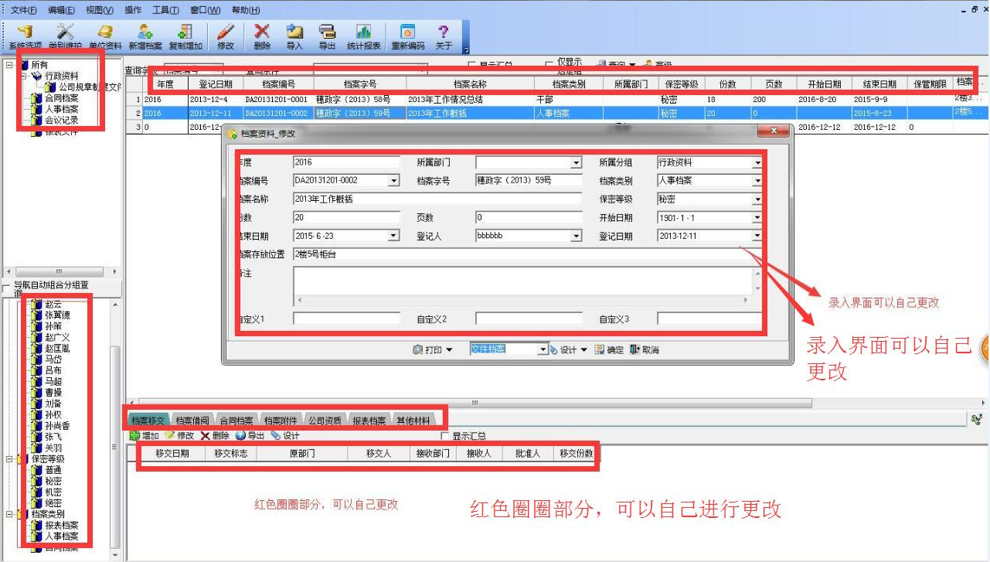990x562 pixels.
Task: Open the 档案类别 dropdown in the dialog
Action: pyautogui.click(x=757, y=181)
